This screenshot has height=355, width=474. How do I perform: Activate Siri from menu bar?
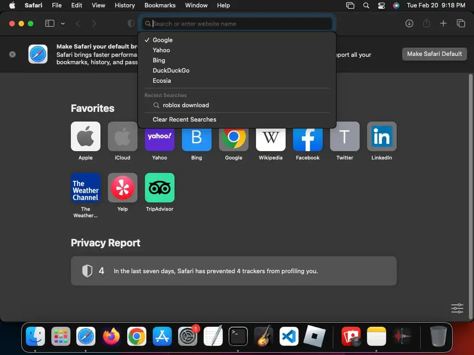396,6
